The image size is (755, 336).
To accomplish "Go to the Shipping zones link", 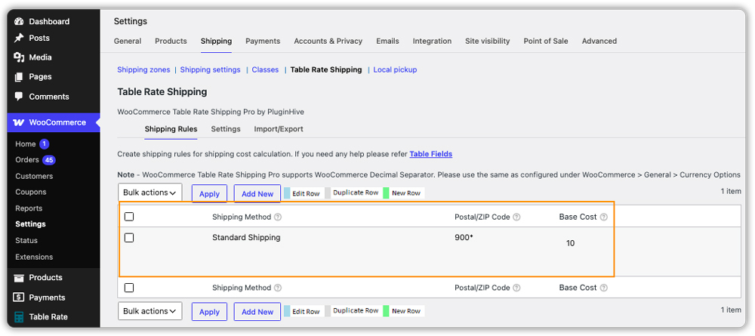I will click(x=143, y=69).
